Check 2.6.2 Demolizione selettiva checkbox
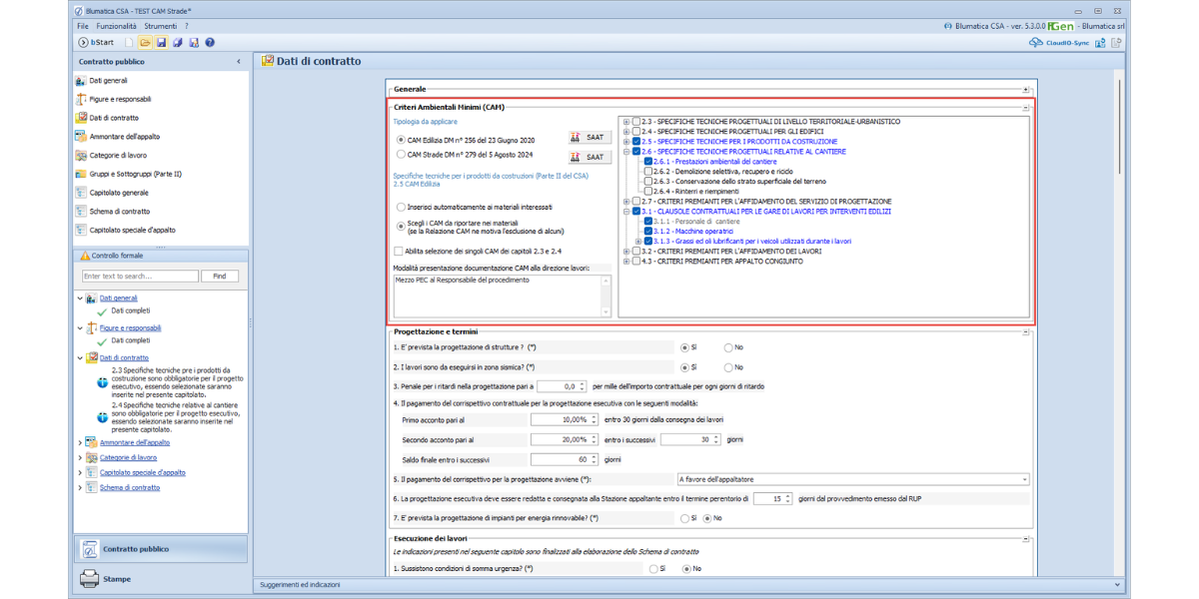1199x599 pixels. [x=648, y=172]
